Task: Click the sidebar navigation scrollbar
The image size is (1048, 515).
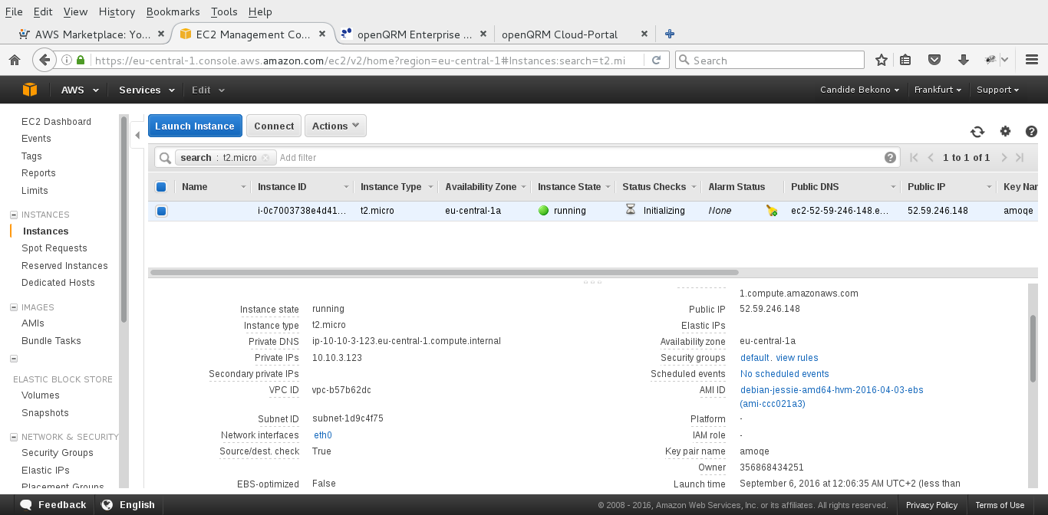Action: pos(124,219)
